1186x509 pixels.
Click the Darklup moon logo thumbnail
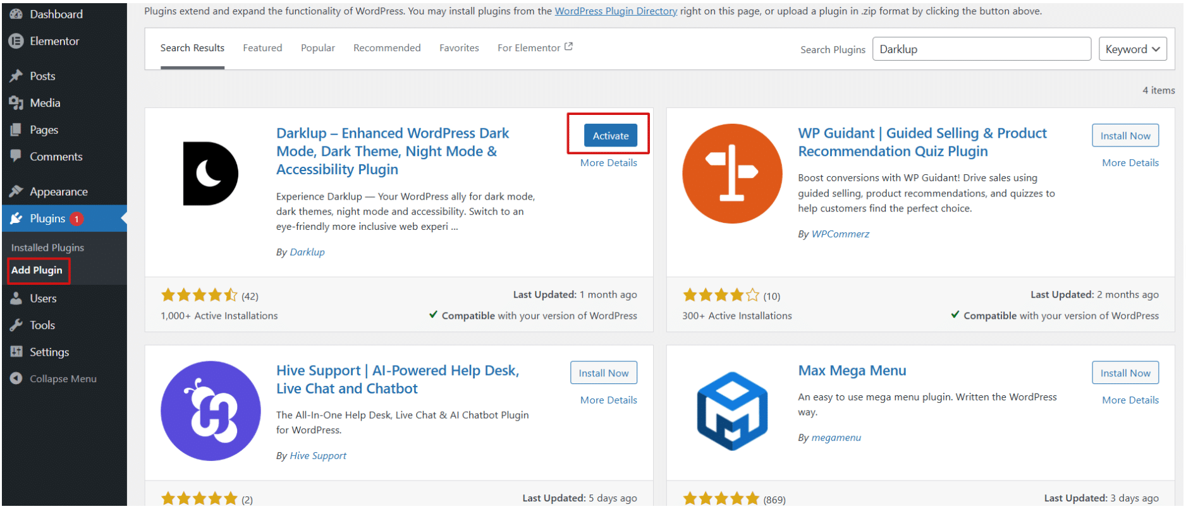[211, 174]
